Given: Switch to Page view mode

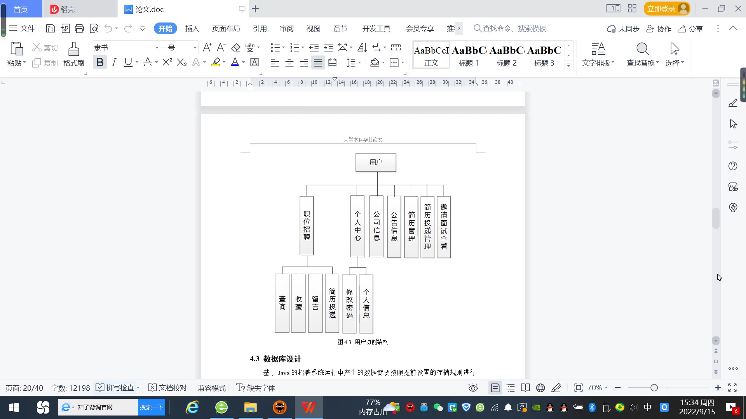Looking at the screenshot, I should tap(495, 388).
